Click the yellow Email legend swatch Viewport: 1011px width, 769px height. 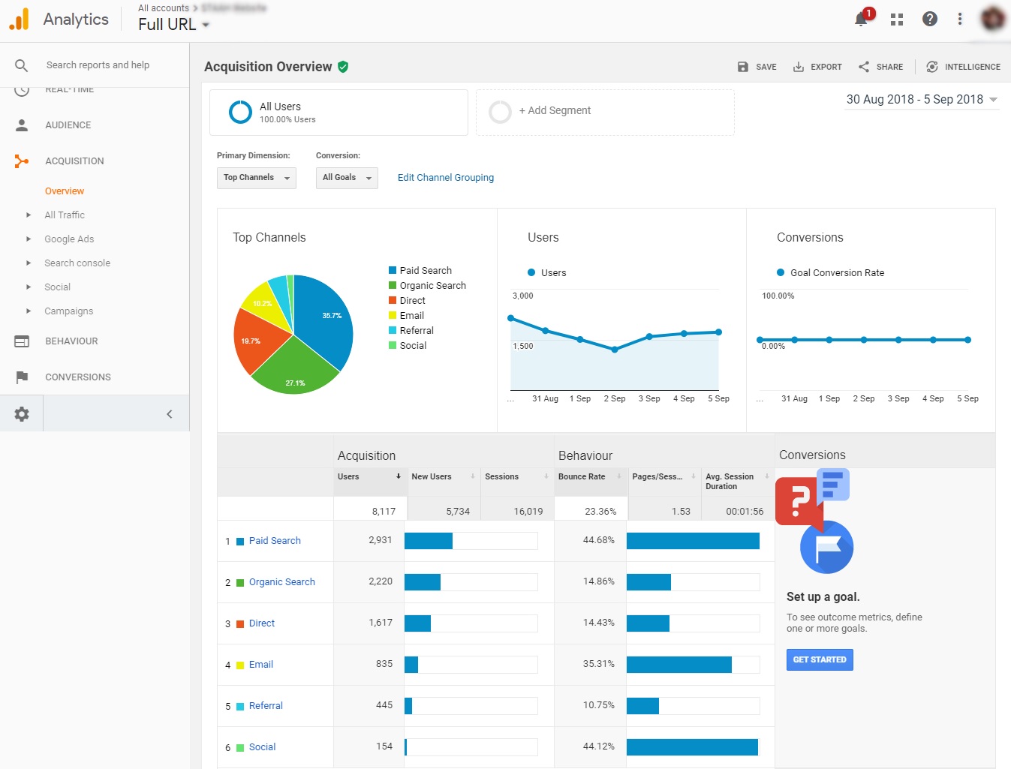click(x=393, y=315)
